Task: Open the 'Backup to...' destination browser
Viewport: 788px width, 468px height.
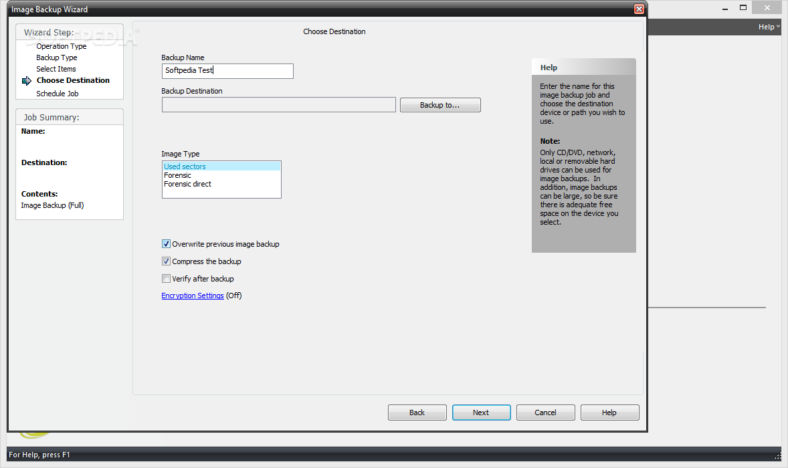Action: [x=440, y=105]
